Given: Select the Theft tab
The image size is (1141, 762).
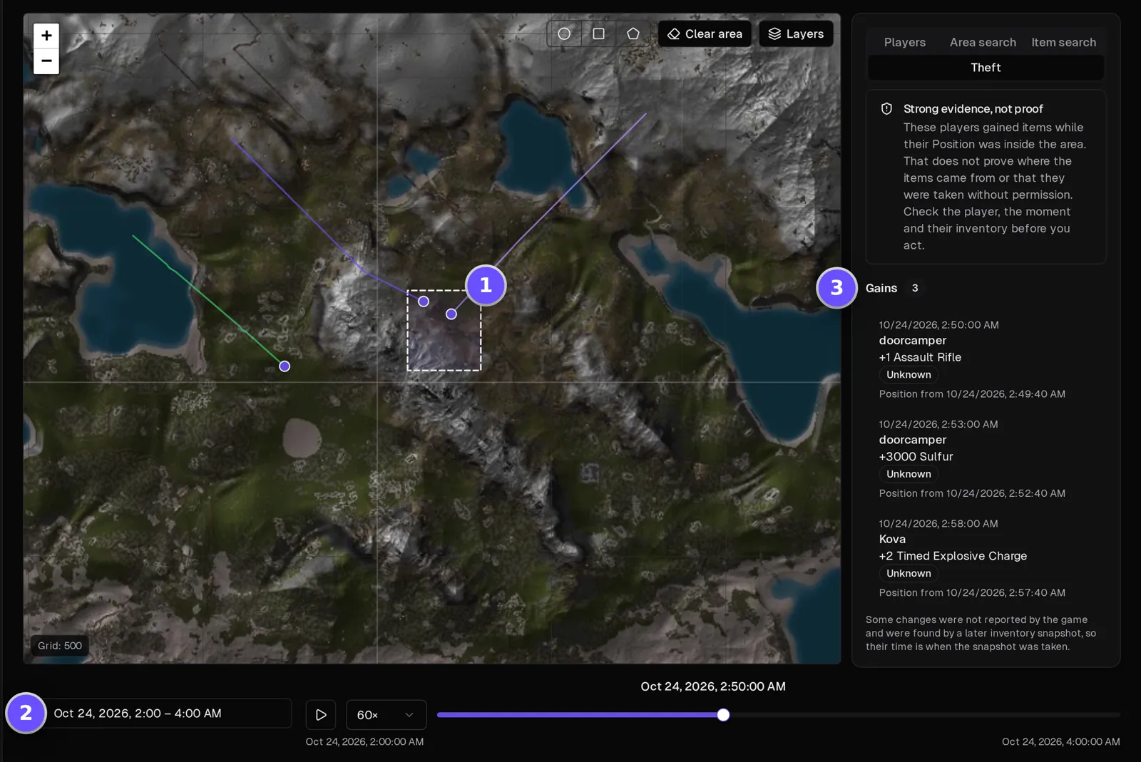Looking at the screenshot, I should coord(986,68).
